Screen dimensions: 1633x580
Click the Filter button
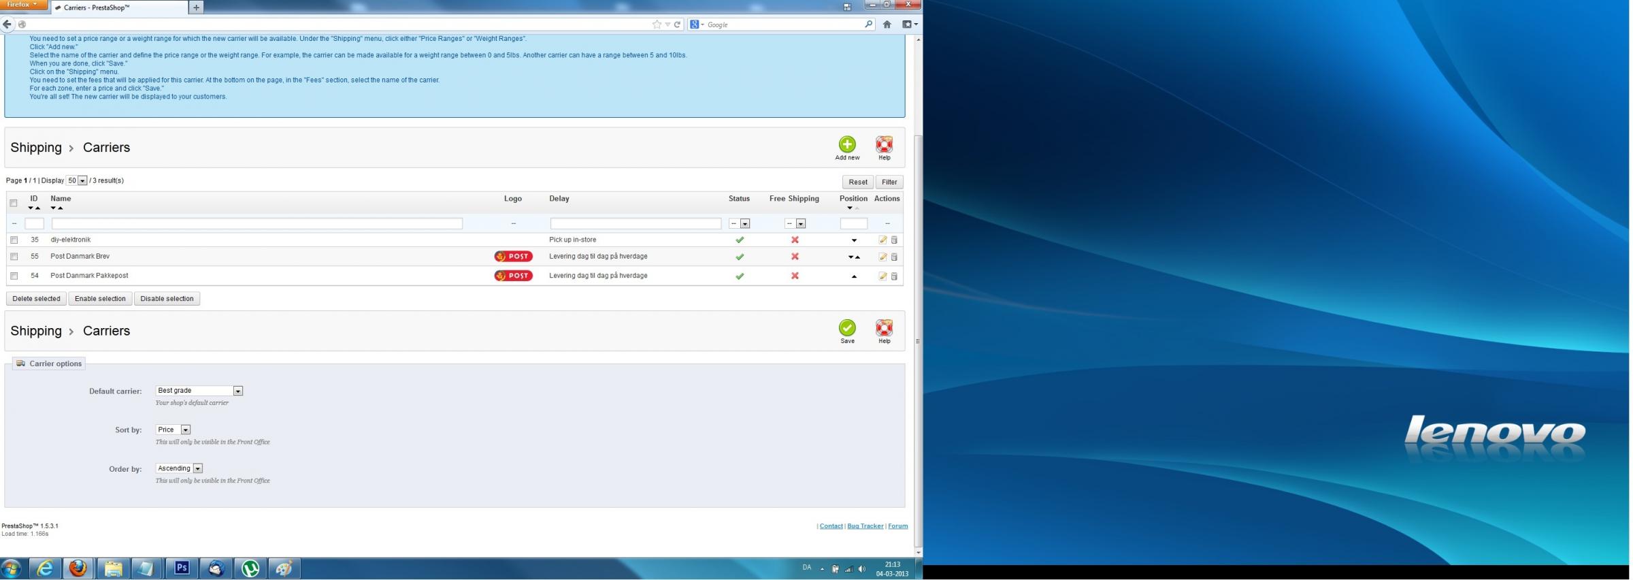click(889, 182)
